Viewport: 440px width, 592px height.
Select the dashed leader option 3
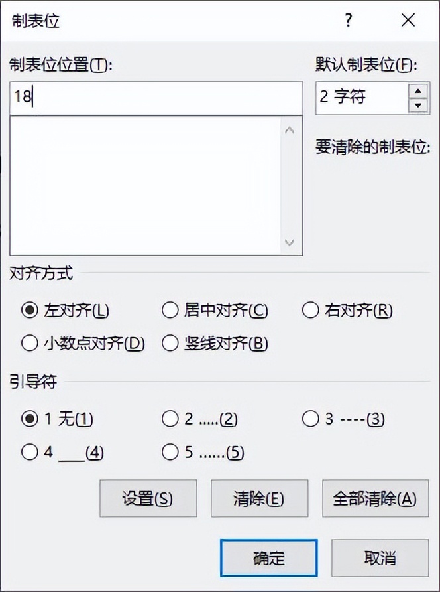[x=310, y=419]
